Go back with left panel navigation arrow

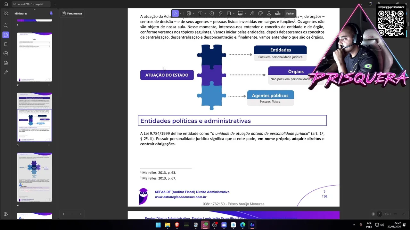(63, 214)
